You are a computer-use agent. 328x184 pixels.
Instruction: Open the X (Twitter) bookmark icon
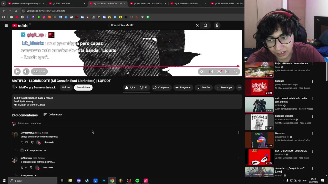(55, 17)
